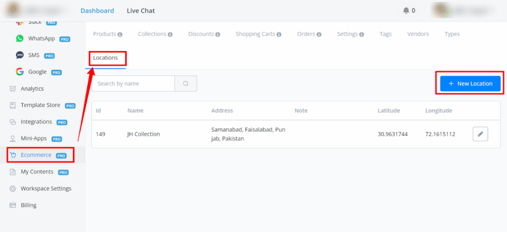Open the Vendors tab

418,34
